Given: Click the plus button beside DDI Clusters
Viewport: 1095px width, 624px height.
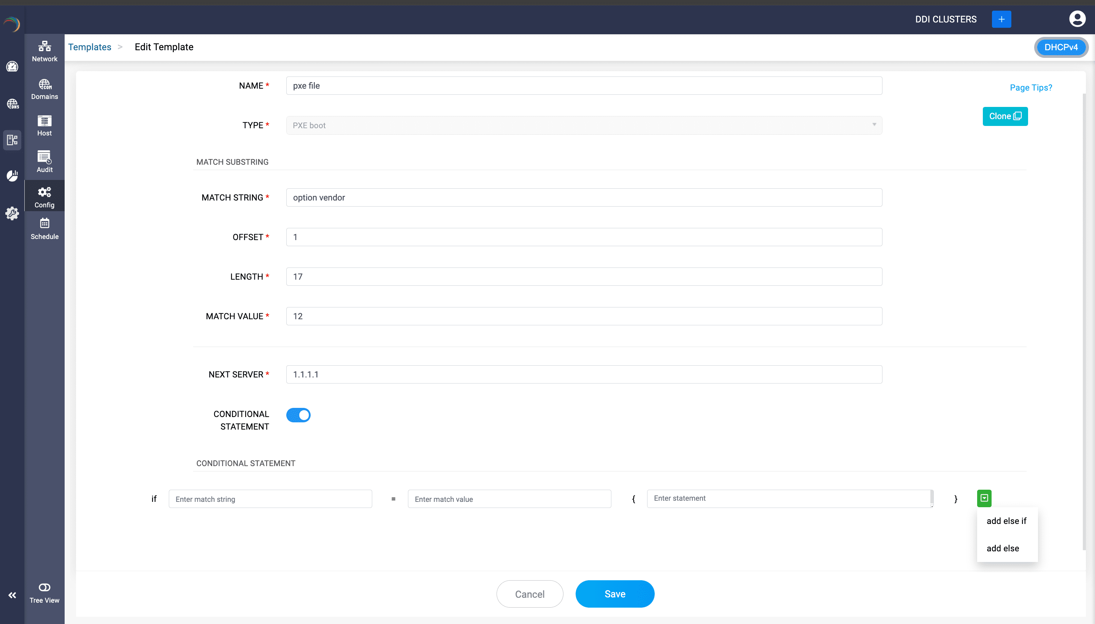Looking at the screenshot, I should click(x=1001, y=19).
